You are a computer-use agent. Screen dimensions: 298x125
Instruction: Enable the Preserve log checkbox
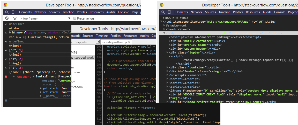pos(75,18)
